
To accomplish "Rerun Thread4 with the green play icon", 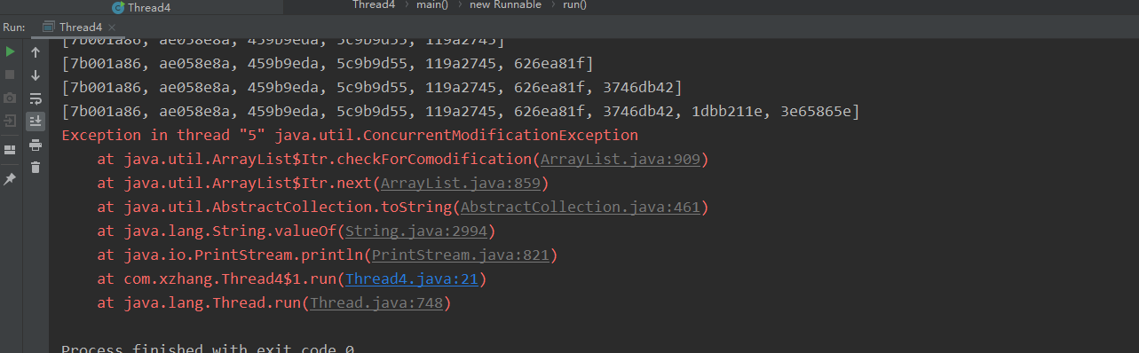I will coord(10,52).
